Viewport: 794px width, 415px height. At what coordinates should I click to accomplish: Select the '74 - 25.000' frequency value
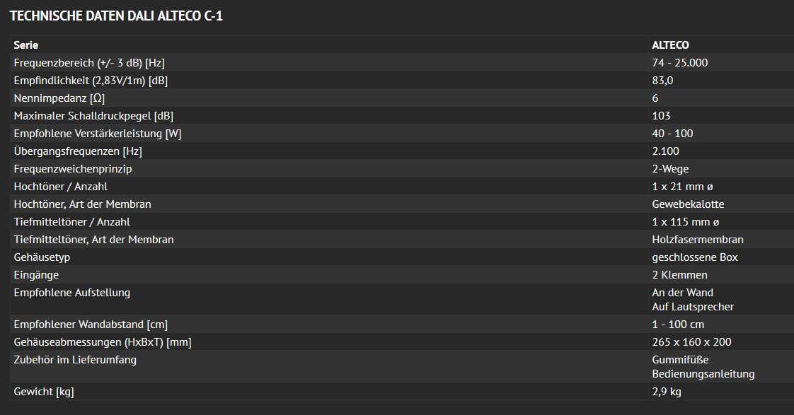[x=679, y=63]
